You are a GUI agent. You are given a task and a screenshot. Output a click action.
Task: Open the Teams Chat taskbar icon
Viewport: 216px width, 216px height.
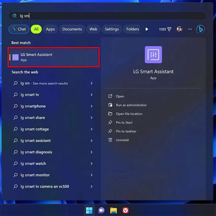click(101, 210)
